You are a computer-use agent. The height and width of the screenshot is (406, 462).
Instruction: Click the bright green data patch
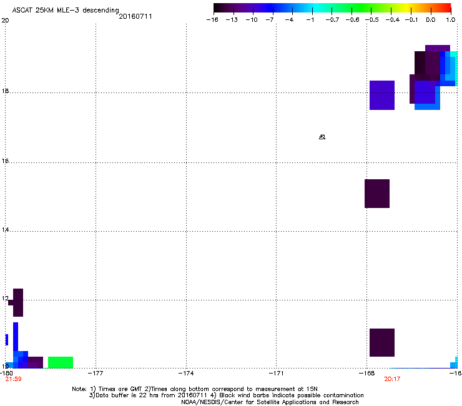point(61,362)
